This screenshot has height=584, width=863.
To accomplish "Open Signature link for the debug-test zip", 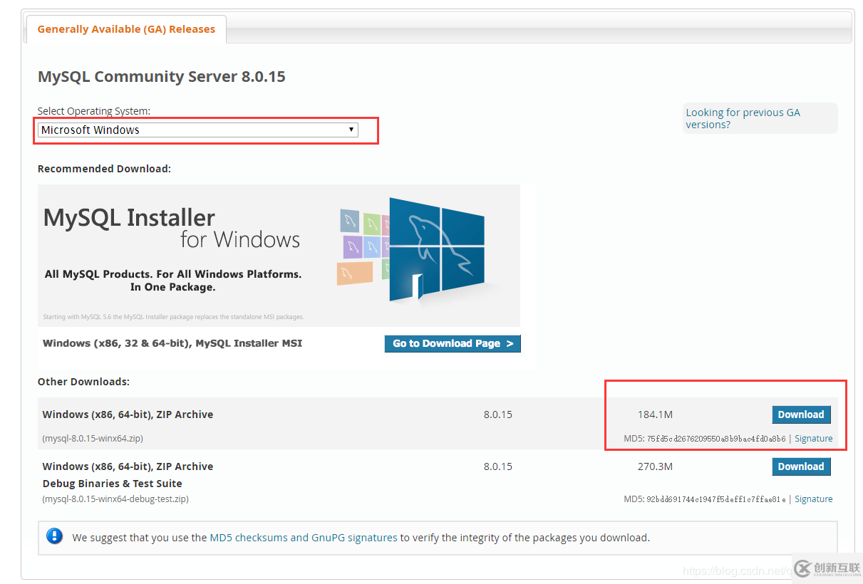I will tap(813, 499).
